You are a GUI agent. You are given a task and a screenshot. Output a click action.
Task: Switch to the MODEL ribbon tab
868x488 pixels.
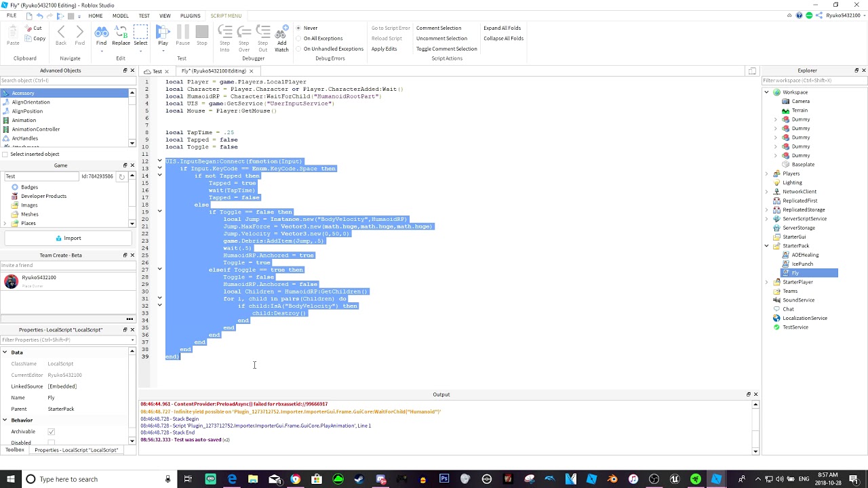pos(121,16)
